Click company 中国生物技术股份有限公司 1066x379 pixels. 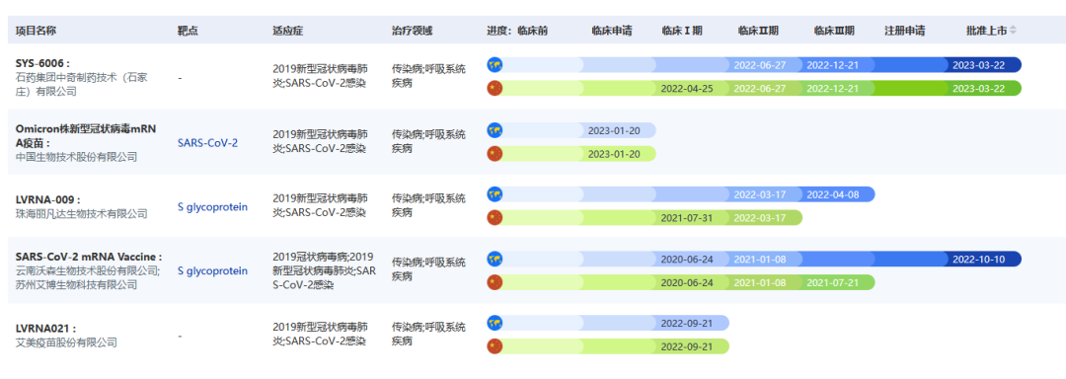point(76,157)
